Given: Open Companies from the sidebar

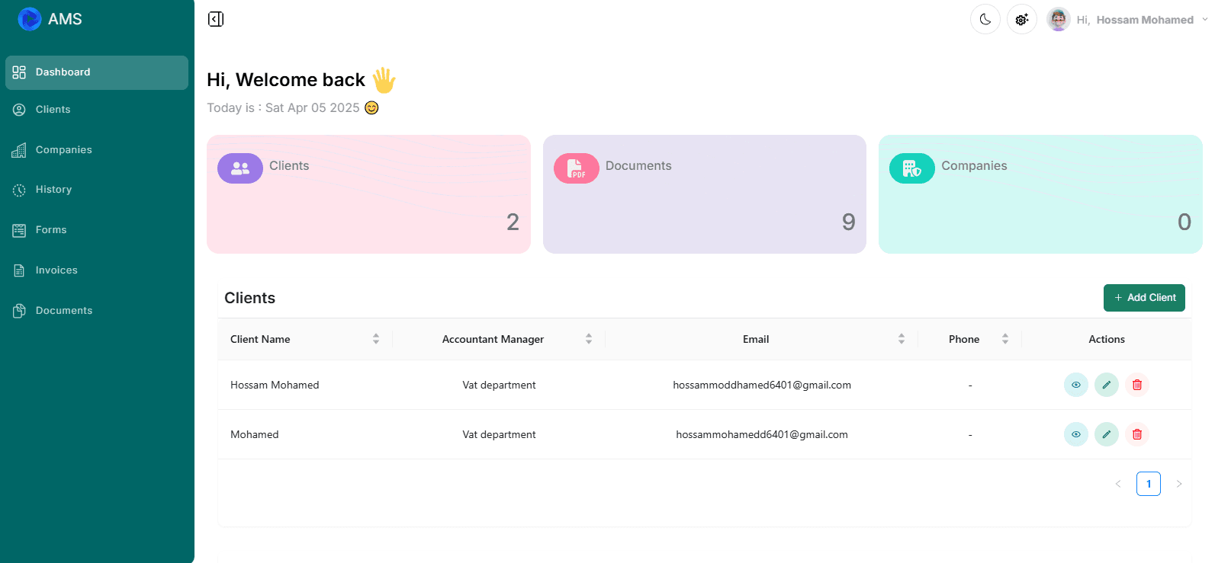Looking at the screenshot, I should coord(97,150).
